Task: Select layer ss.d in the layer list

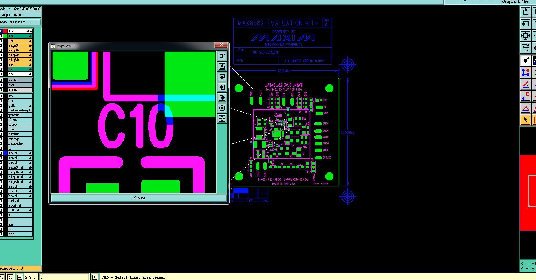Action: click(x=20, y=186)
